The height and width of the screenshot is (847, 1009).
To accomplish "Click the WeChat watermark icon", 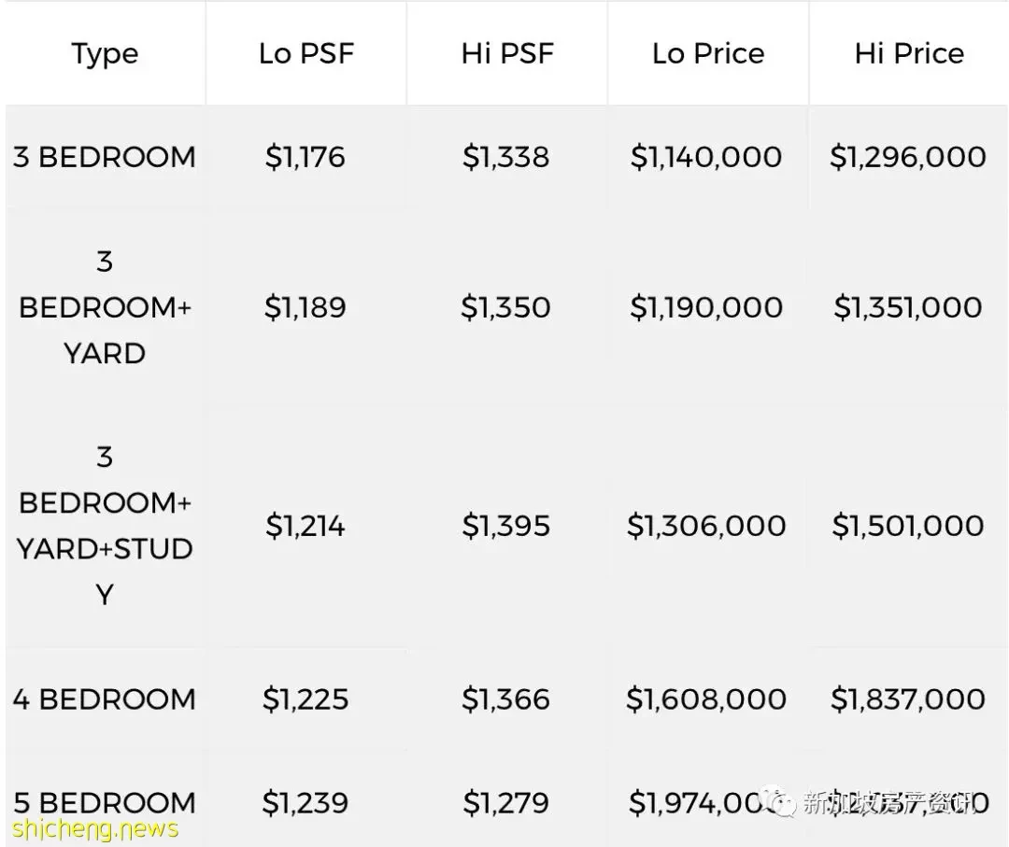I will [781, 801].
